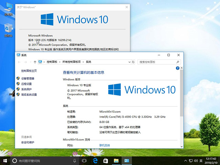Screen dimensions: 220x165
Task: Select 所有控制面板项 in the breadcrumb
Action: [71, 62]
